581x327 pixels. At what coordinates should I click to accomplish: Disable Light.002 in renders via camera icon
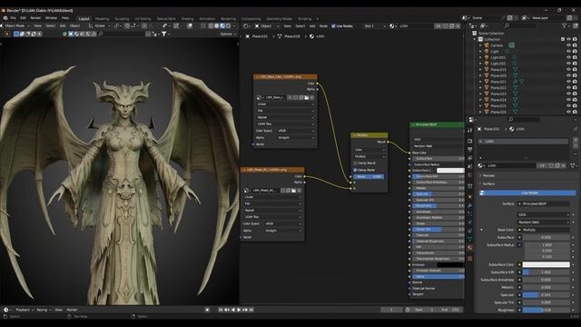coord(575,64)
